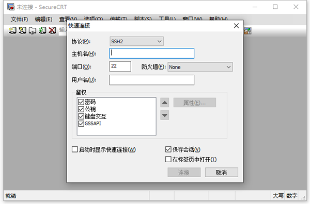Image resolution: width=310 pixels, height=204 pixels.
Task: Open the 编辑(E) menu
Action: point(43,19)
